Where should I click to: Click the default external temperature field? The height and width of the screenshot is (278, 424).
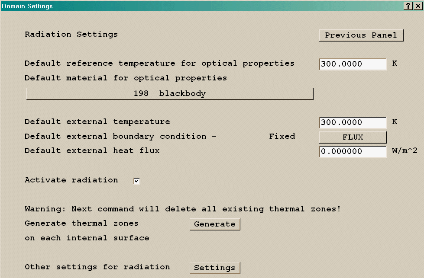click(353, 122)
